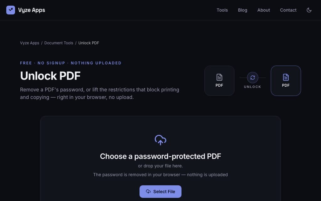This screenshot has width=321, height=201.
Task: Click the cloud upload icon in dropzone
Action: pyautogui.click(x=160, y=140)
